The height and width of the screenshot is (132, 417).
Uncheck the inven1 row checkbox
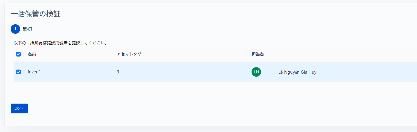18,72
